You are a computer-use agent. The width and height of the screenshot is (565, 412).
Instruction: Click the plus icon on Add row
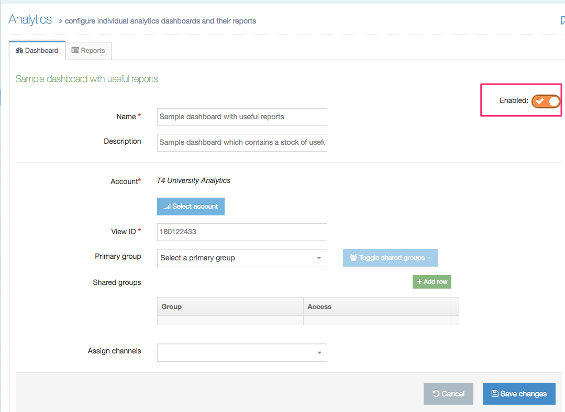tap(419, 282)
